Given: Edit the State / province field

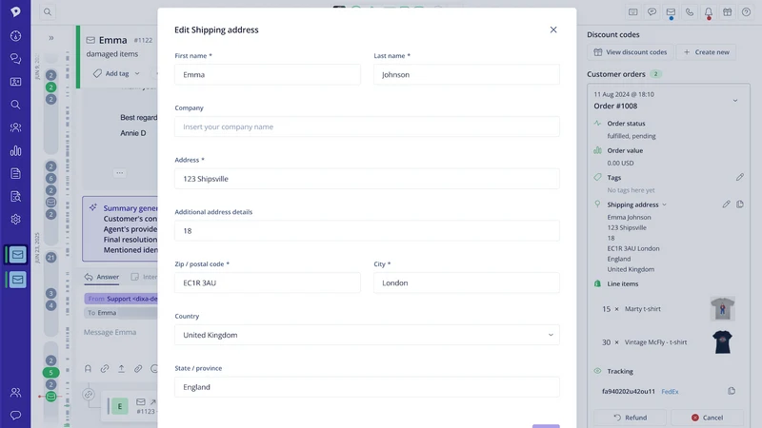Looking at the screenshot, I should (367, 387).
